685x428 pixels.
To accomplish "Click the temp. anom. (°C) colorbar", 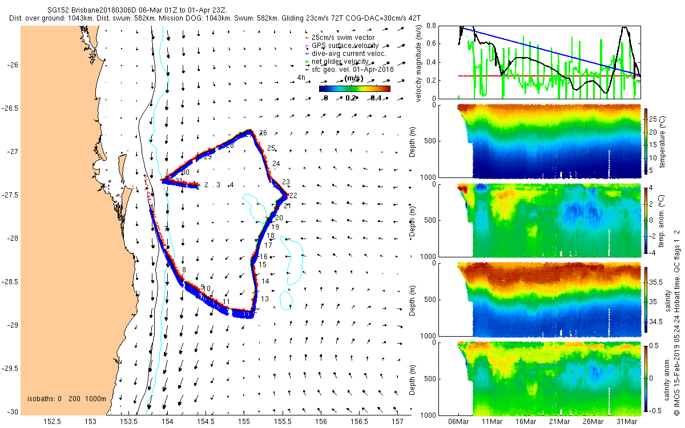I will 646,220.
